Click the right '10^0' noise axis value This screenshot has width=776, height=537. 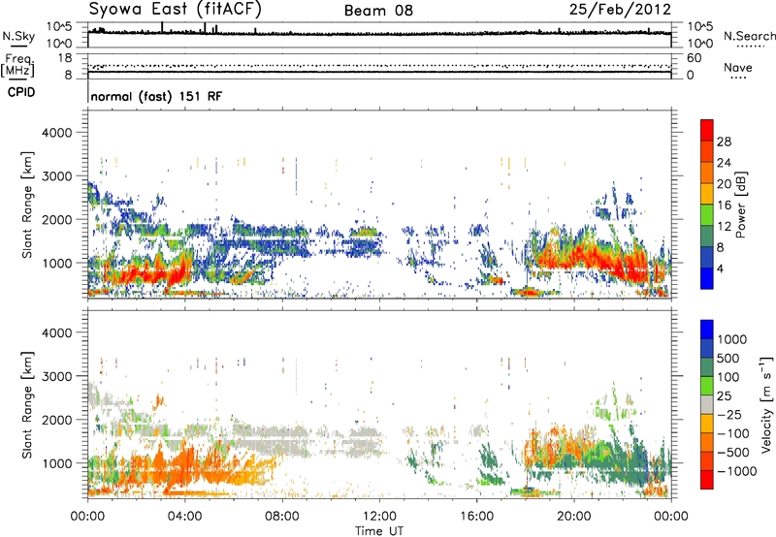pos(700,44)
